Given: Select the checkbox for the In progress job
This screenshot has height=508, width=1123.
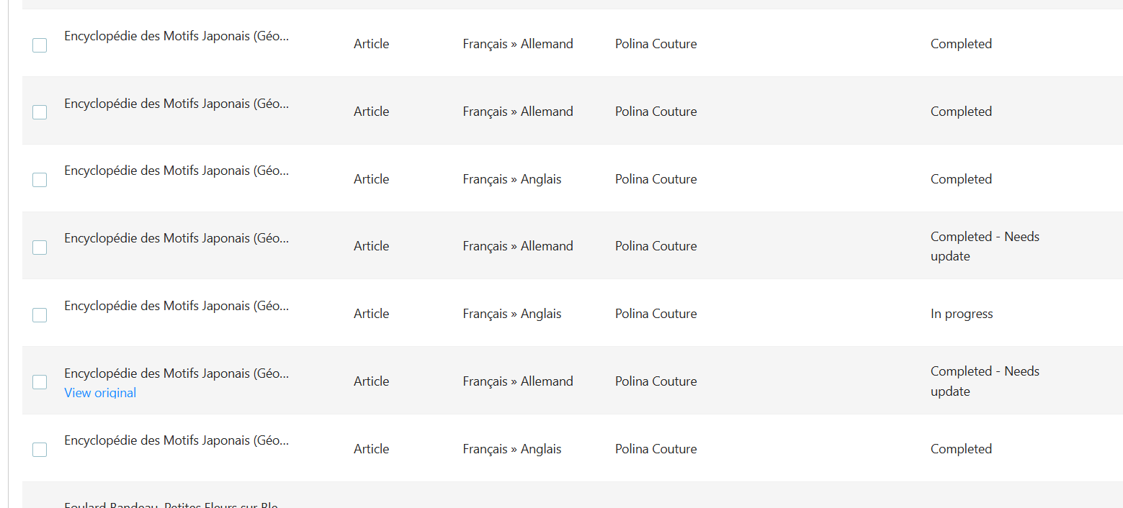Looking at the screenshot, I should coord(40,315).
